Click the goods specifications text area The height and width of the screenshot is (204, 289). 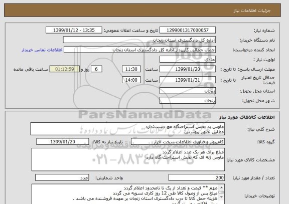point(128,159)
